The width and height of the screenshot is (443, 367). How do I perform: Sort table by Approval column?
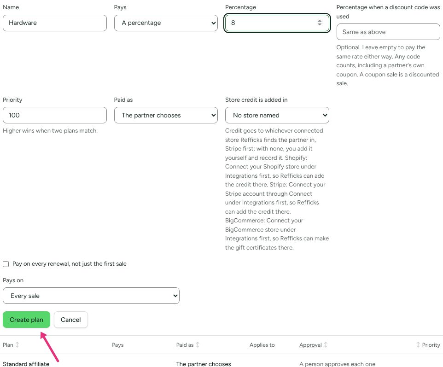click(x=313, y=345)
